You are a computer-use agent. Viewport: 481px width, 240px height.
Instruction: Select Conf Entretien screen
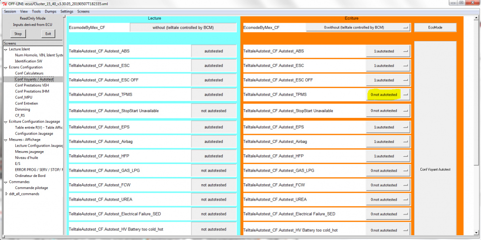[26, 103]
